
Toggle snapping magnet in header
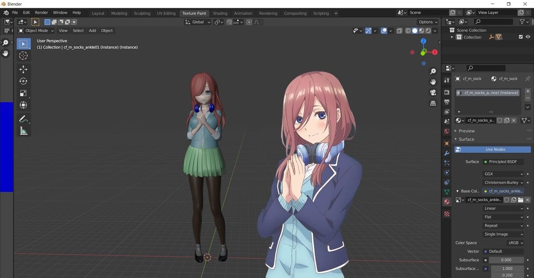tap(229, 22)
